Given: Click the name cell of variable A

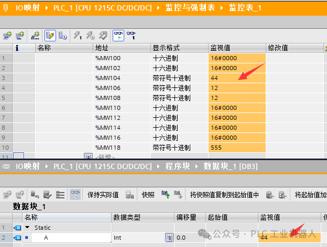Looking at the screenshot, I should pyautogui.click(x=71, y=238).
